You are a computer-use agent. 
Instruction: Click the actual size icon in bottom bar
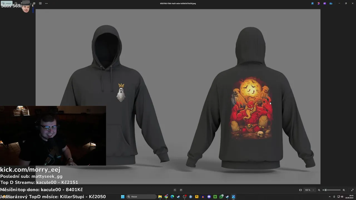tap(181, 190)
